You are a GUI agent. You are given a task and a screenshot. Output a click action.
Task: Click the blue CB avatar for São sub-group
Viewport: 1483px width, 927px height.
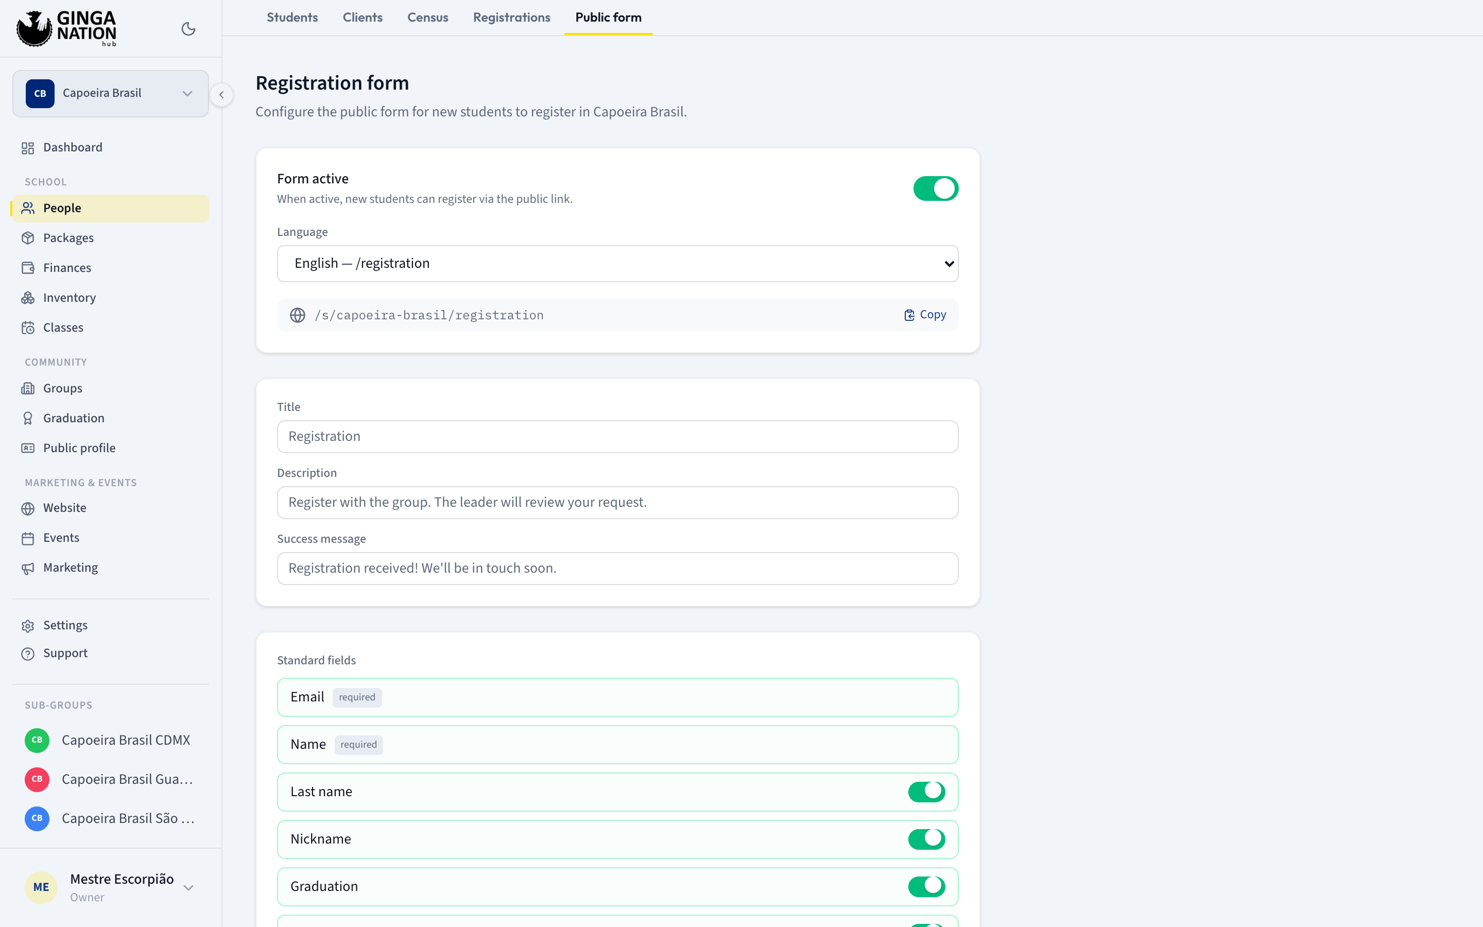click(x=37, y=818)
